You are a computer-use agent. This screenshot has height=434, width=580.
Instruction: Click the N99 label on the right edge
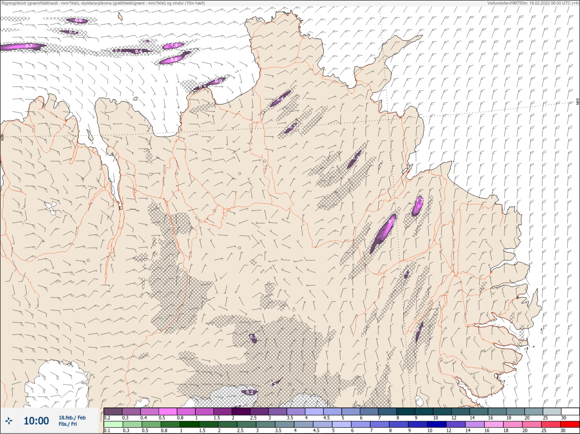(x=578, y=102)
